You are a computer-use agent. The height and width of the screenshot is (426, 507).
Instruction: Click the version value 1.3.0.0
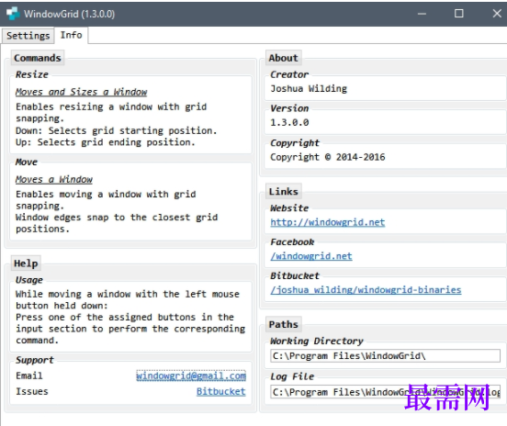[289, 122]
